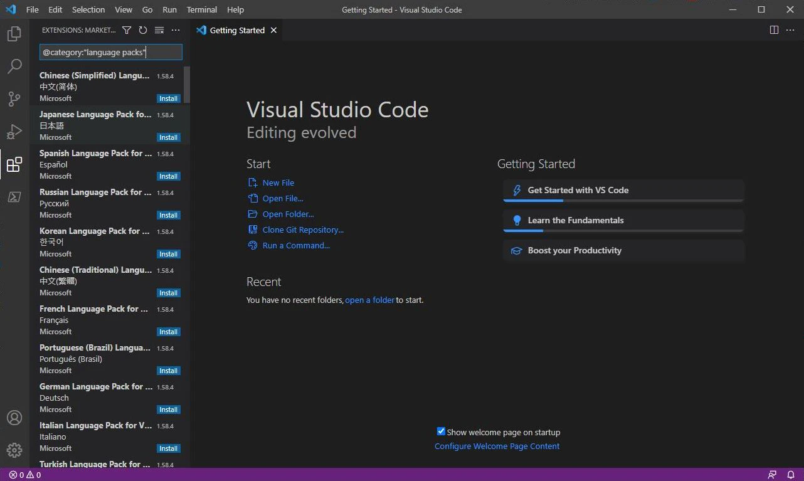
Task: Select the 'Italiano' extension description
Action: point(53,436)
